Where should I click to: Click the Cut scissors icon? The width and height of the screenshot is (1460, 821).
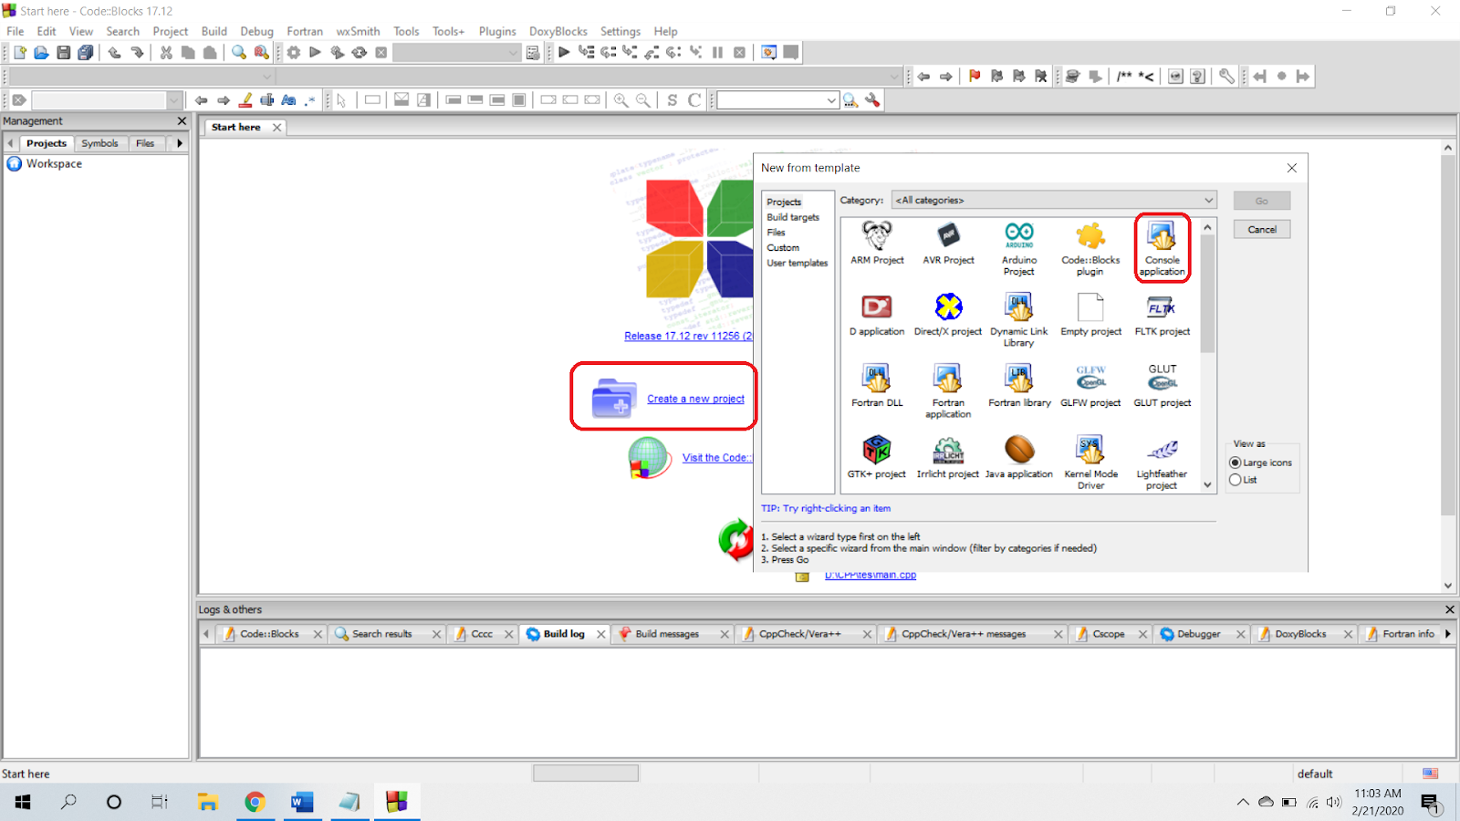click(166, 53)
